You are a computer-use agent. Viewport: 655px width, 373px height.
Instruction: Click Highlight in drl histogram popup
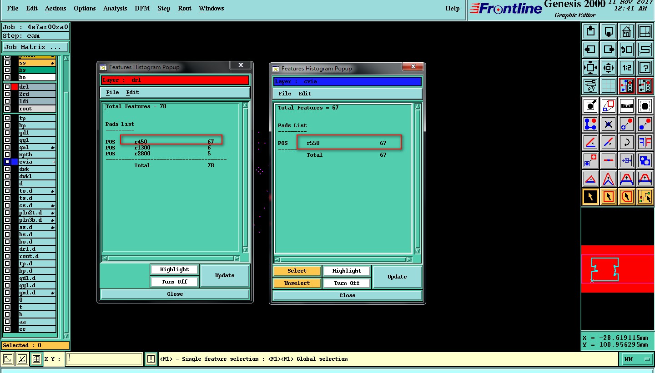pos(174,269)
